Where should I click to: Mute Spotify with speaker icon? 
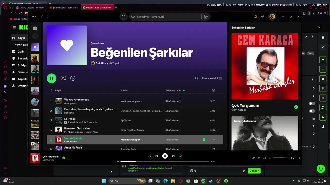point(270,158)
